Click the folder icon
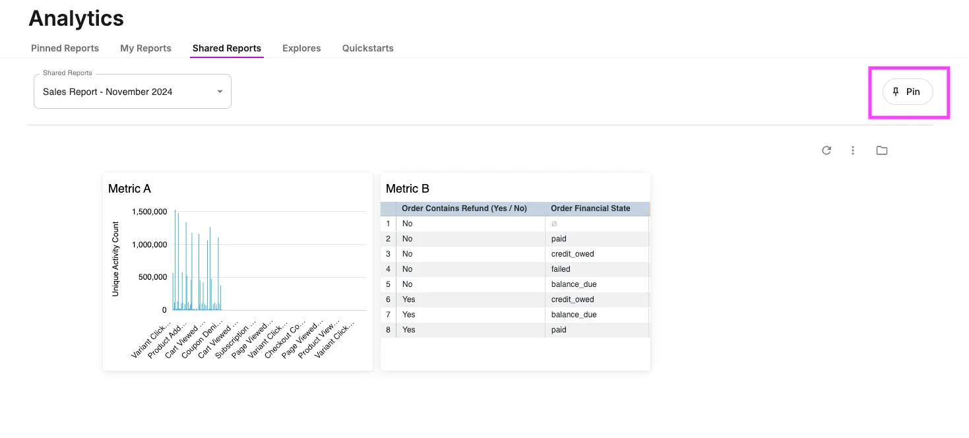 [882, 150]
